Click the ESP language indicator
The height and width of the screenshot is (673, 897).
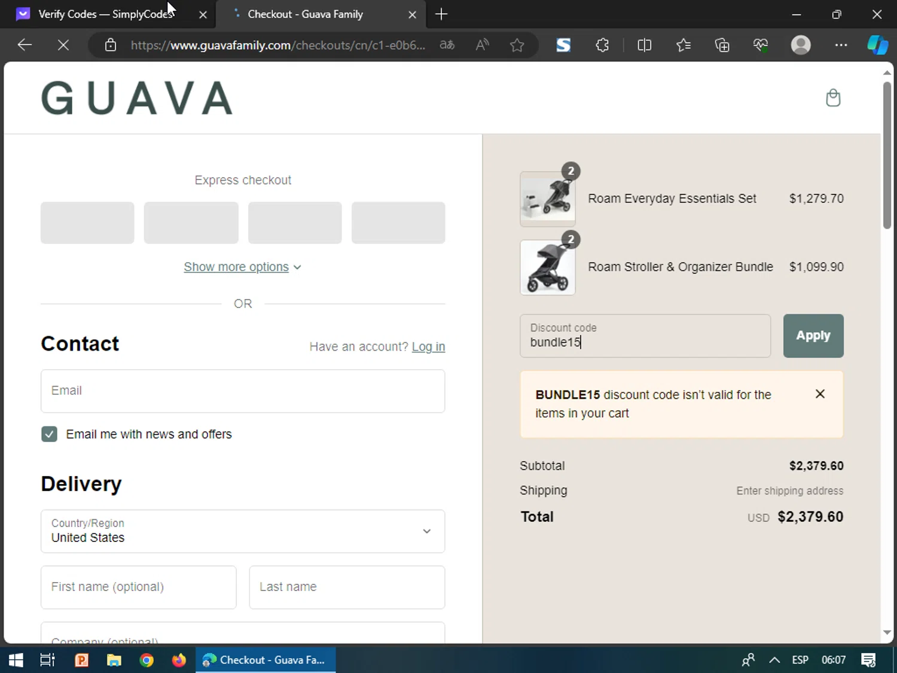point(800,660)
